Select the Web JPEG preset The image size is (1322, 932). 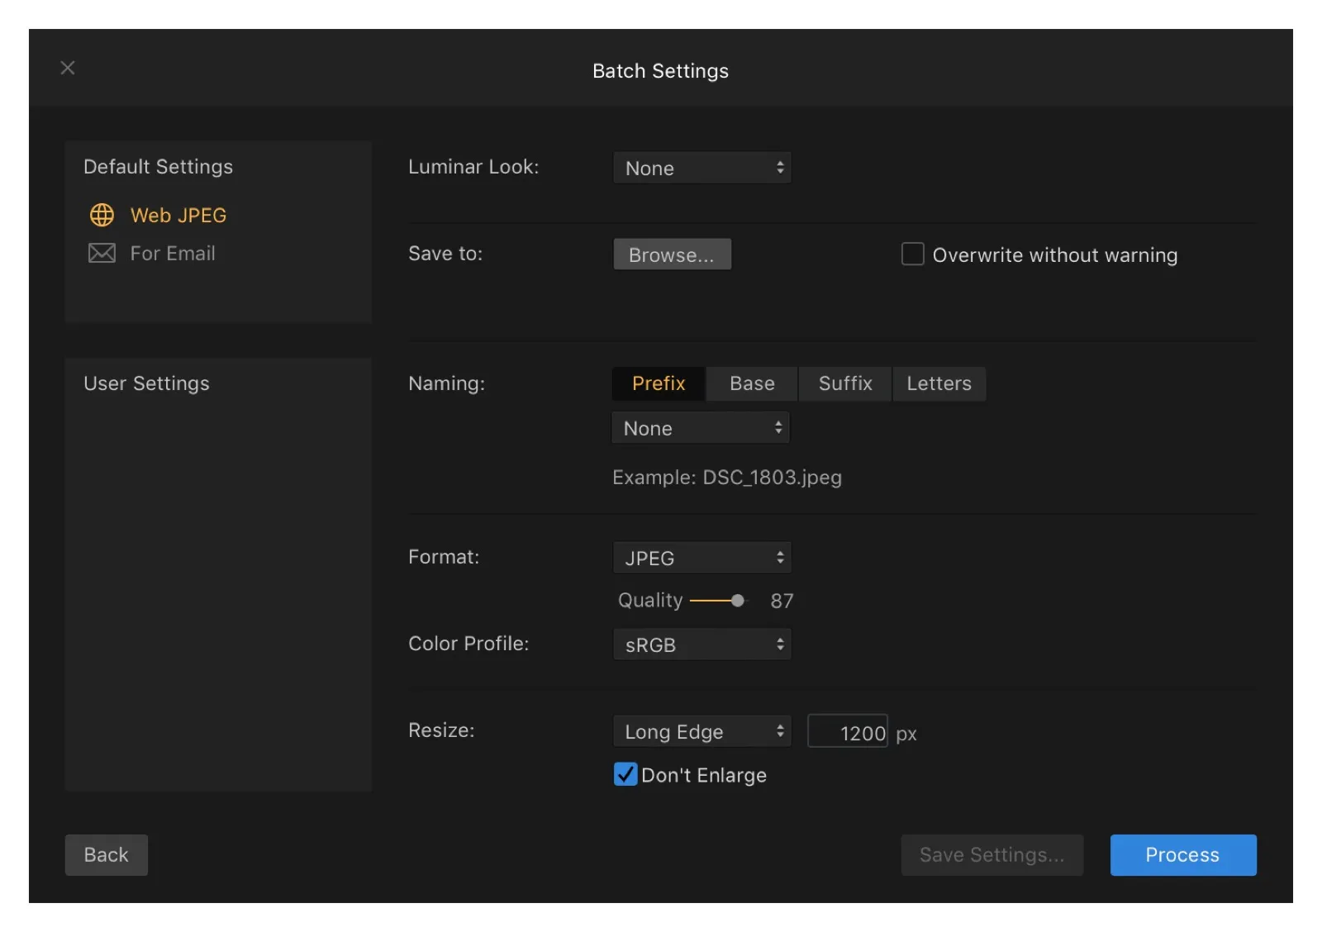(x=178, y=215)
